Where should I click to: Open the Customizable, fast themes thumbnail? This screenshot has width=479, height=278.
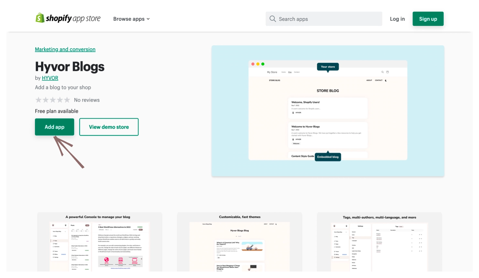240,242
